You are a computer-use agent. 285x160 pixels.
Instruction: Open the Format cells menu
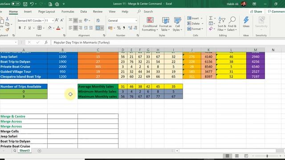195,28
